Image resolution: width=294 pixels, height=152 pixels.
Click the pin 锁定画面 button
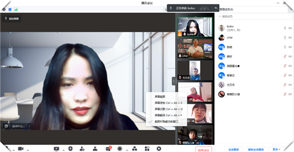pyautogui.click(x=12, y=19)
